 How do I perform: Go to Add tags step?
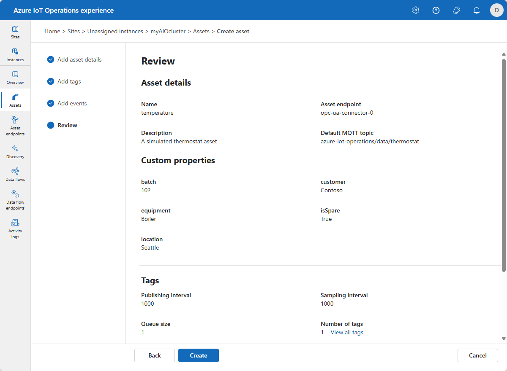pos(64,81)
